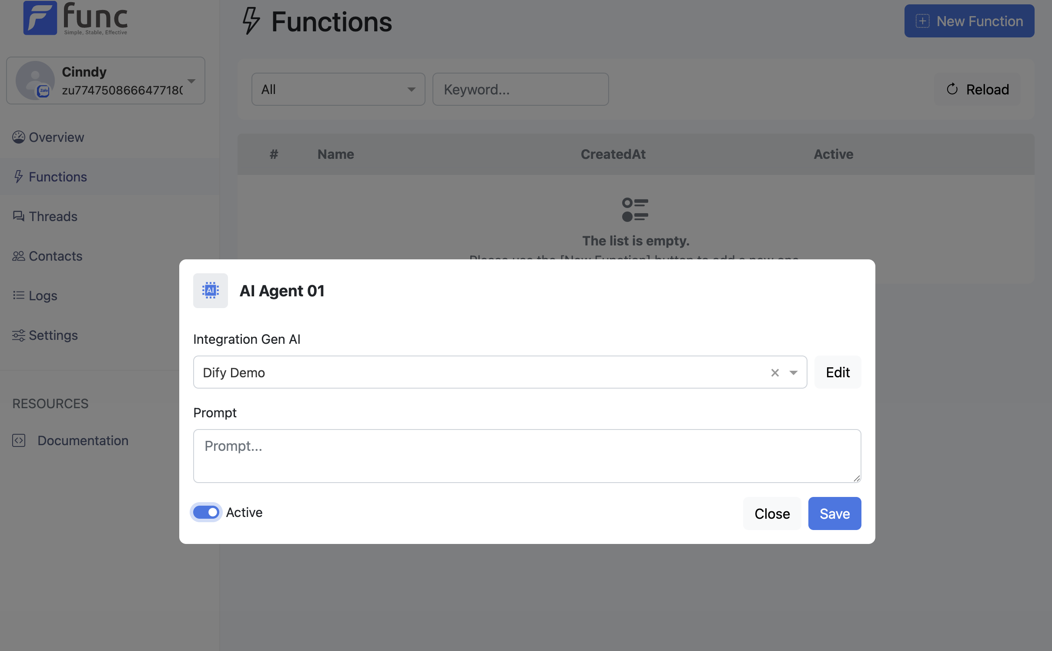Save the AI Agent 01 configuration
The height and width of the screenshot is (651, 1052).
[x=834, y=513]
